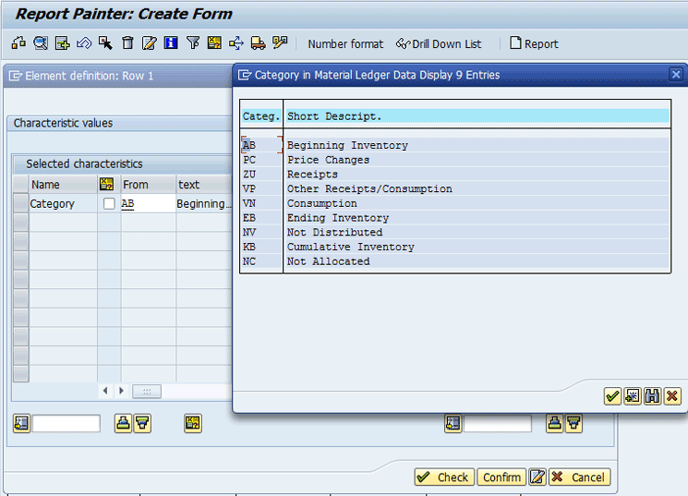Viewport: 688px width, 496px height.
Task: Select the VN Consumption entry
Action: click(455, 203)
